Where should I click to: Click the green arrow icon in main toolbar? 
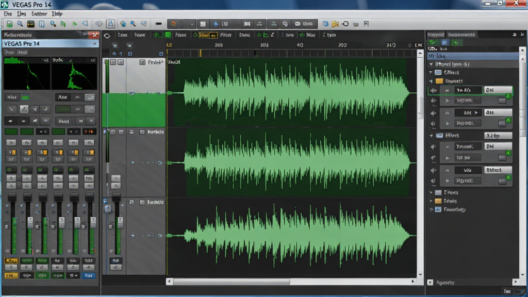click(75, 24)
